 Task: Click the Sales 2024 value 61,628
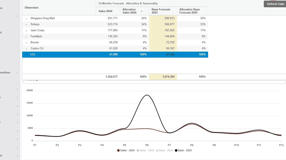[113, 48]
